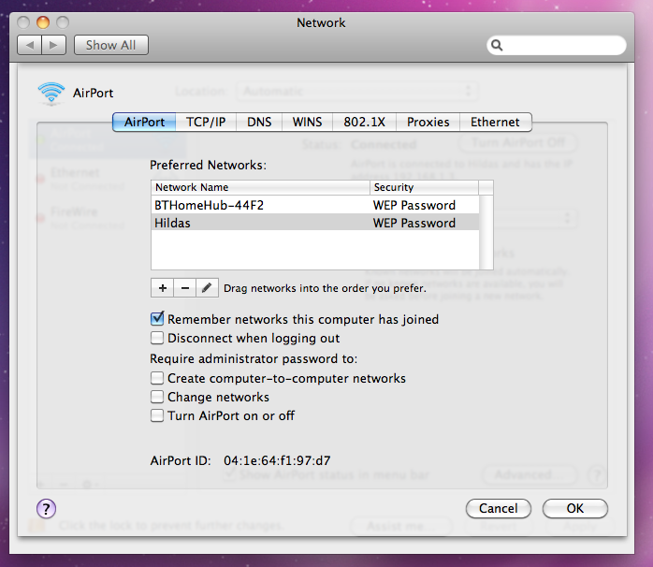
Task: Open the DNS tab
Action: (259, 122)
